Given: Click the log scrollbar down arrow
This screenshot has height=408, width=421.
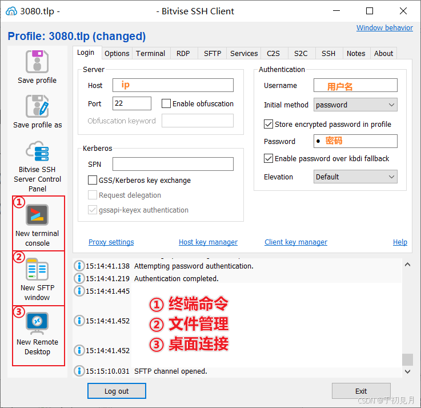Looking at the screenshot, I should pos(407,371).
